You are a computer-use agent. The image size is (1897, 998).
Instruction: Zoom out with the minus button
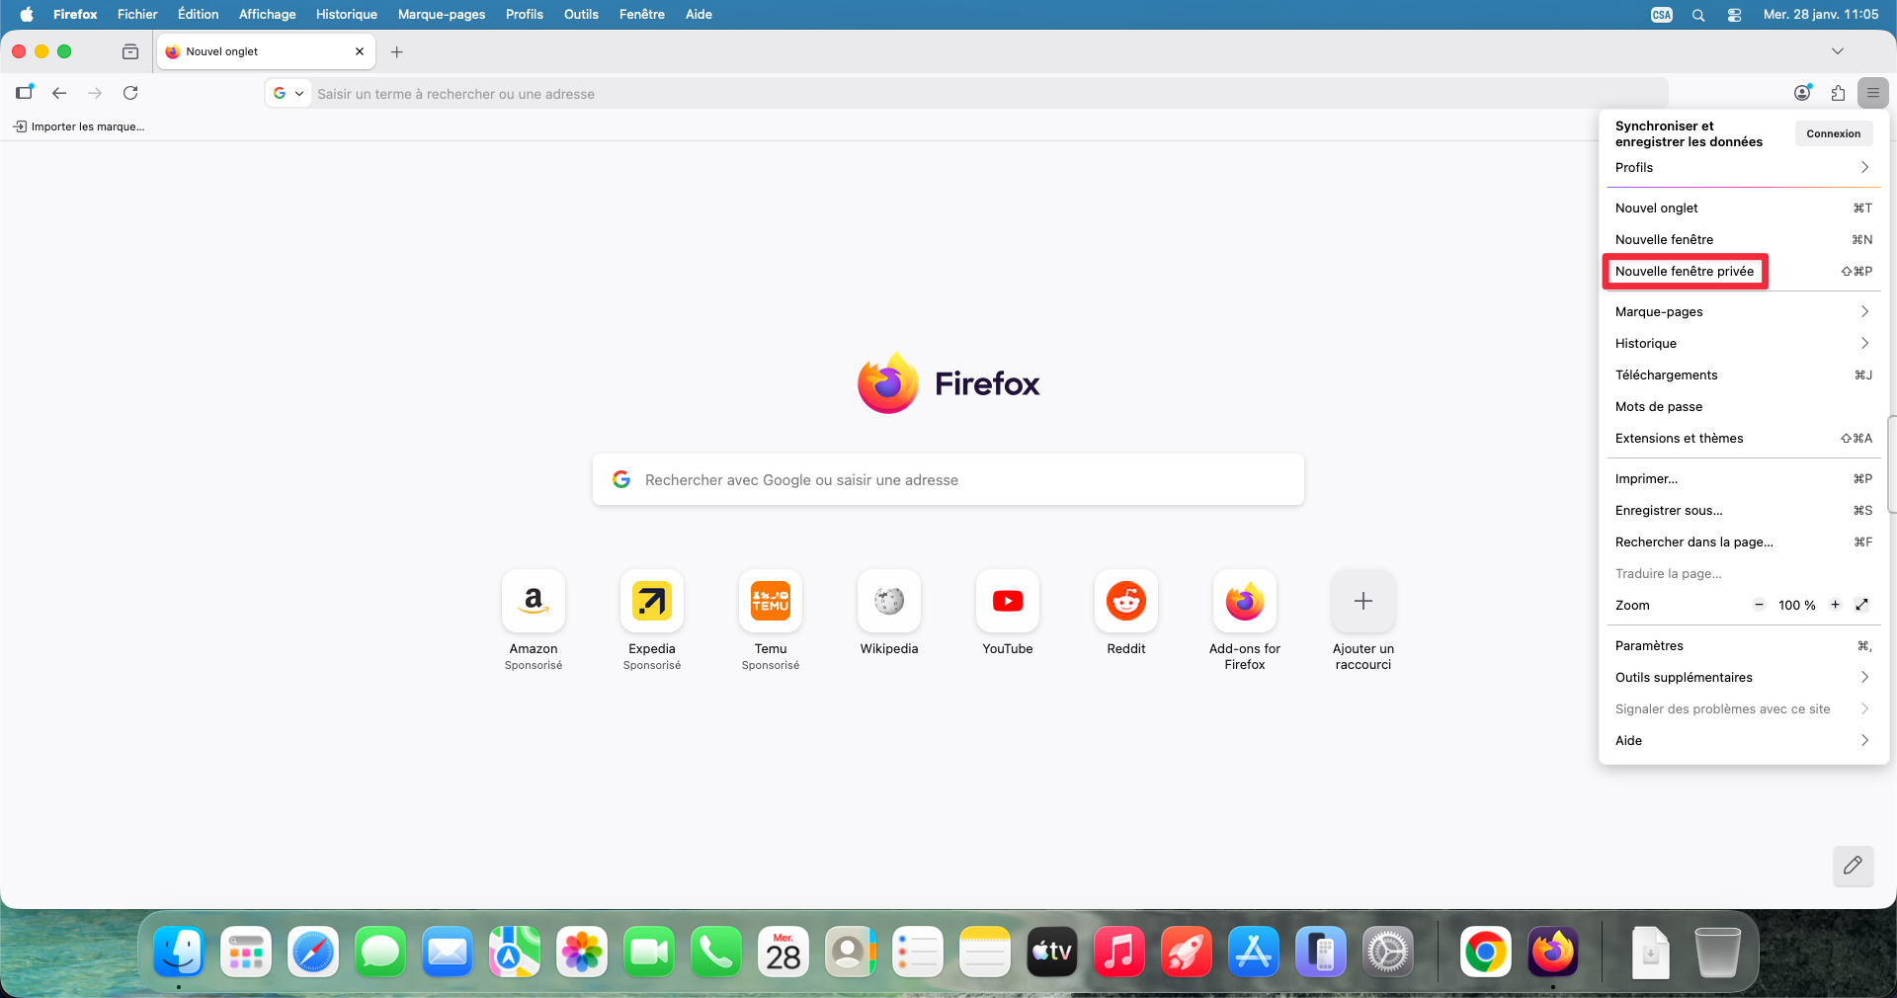1759,605
